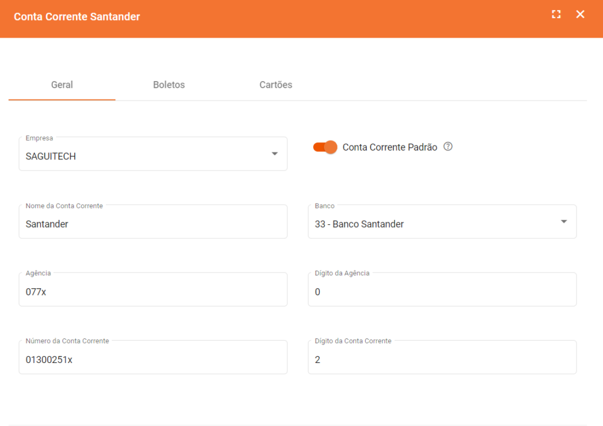Click into the Agência field containing 077x
603x426 pixels.
point(153,292)
